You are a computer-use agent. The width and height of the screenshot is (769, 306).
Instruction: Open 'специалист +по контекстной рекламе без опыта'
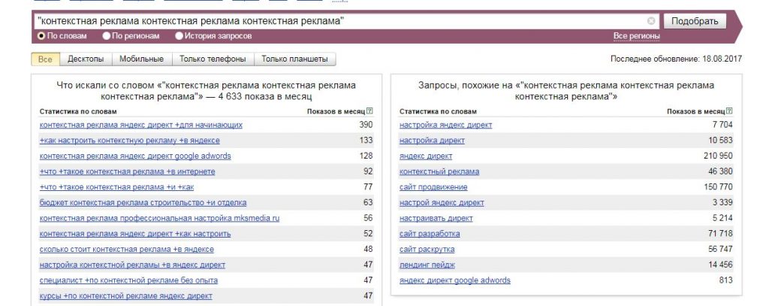point(128,280)
